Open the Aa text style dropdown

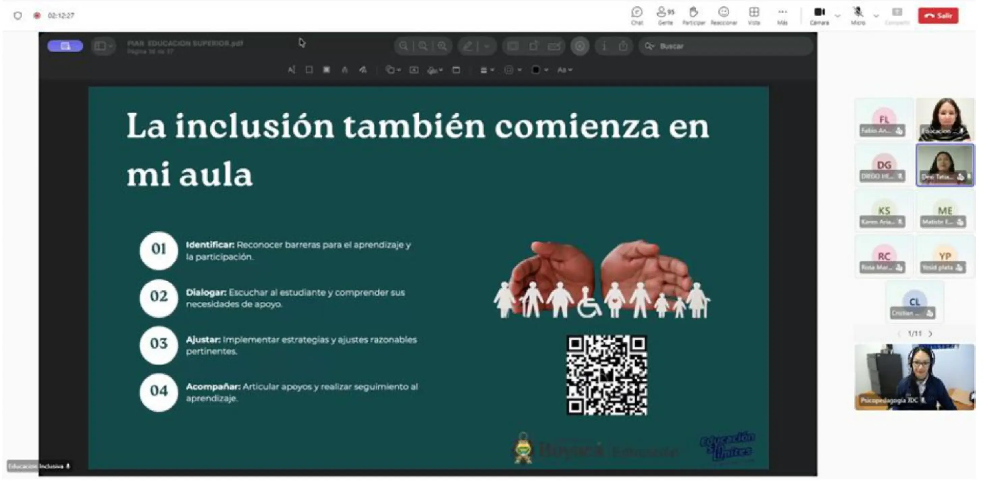point(565,70)
